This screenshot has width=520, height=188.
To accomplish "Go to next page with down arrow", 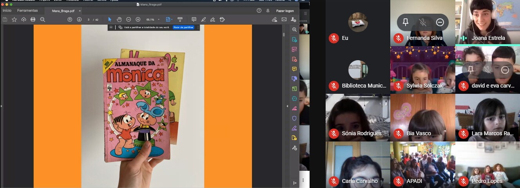I will (x=79, y=19).
